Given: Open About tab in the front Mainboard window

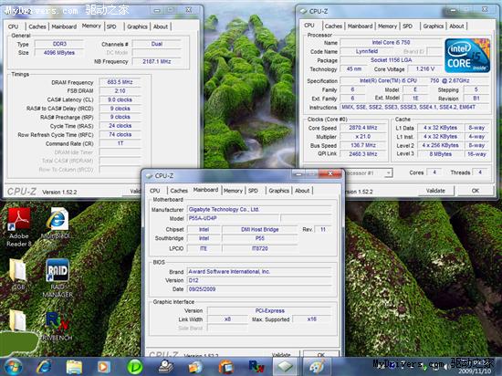Looking at the screenshot, I should [x=302, y=191].
